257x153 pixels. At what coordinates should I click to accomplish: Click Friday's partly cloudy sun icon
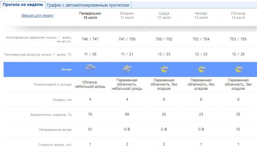[x=238, y=69]
